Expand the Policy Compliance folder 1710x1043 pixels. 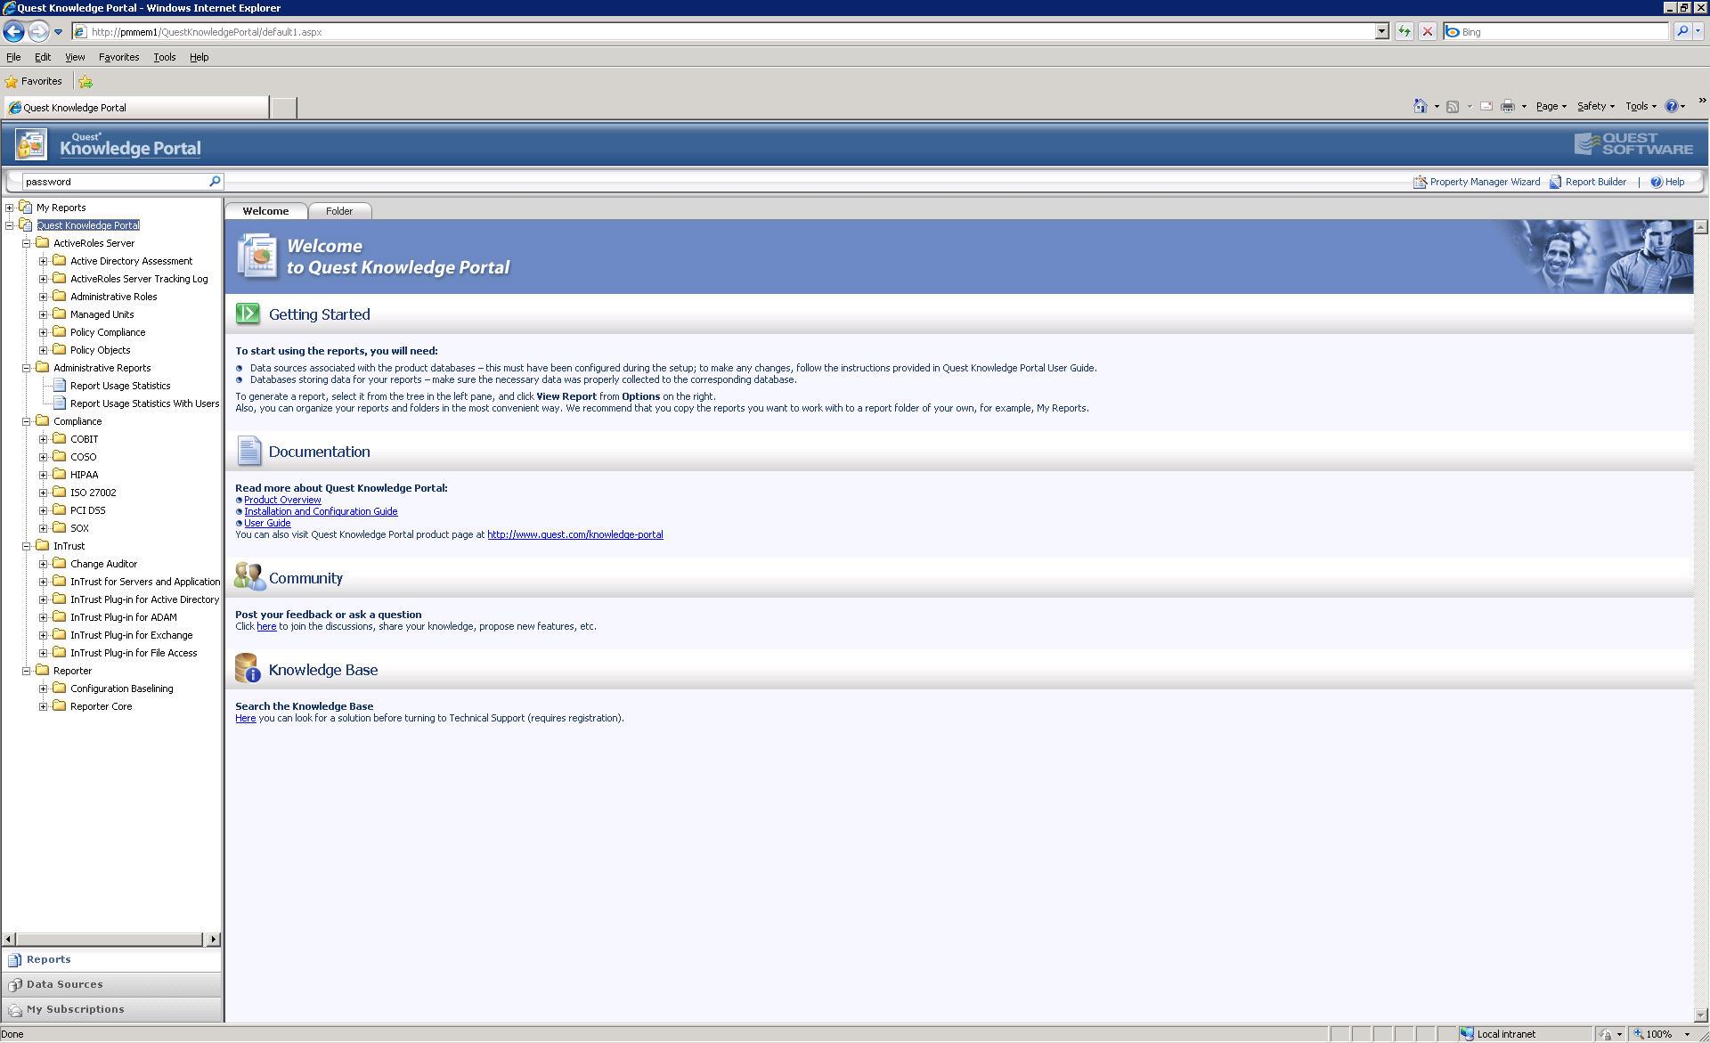pyautogui.click(x=43, y=332)
